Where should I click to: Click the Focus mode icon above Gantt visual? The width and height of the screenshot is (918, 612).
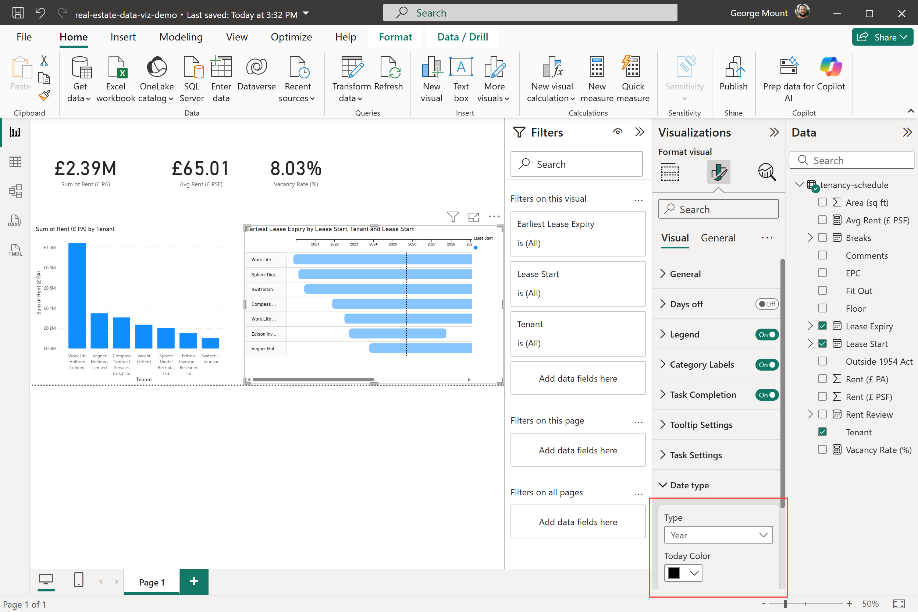(x=473, y=217)
